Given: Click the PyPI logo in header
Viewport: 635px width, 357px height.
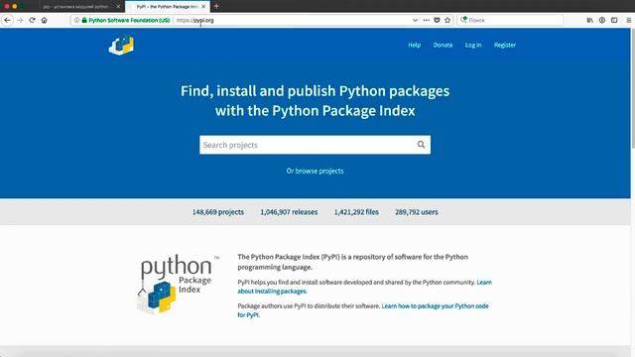Looking at the screenshot, I should click(121, 45).
